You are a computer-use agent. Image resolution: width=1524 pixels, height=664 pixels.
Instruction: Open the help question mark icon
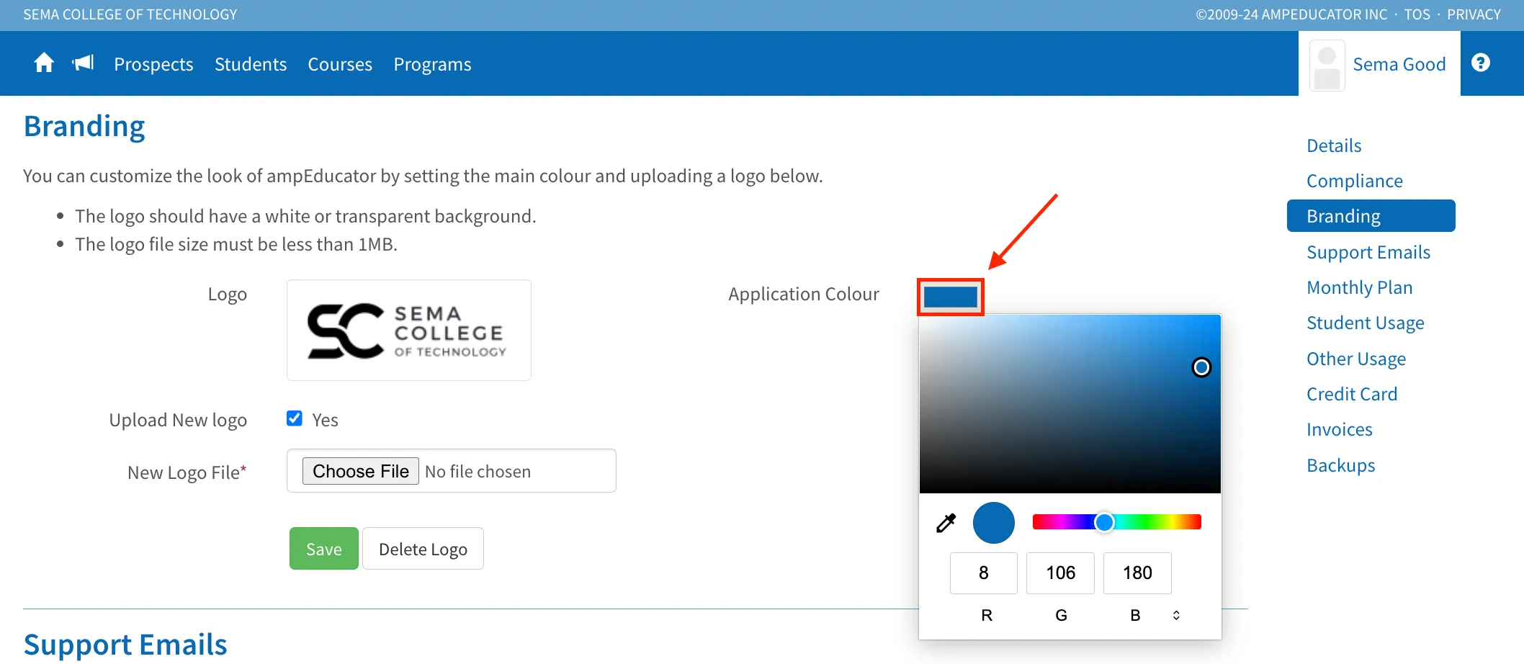1481,63
